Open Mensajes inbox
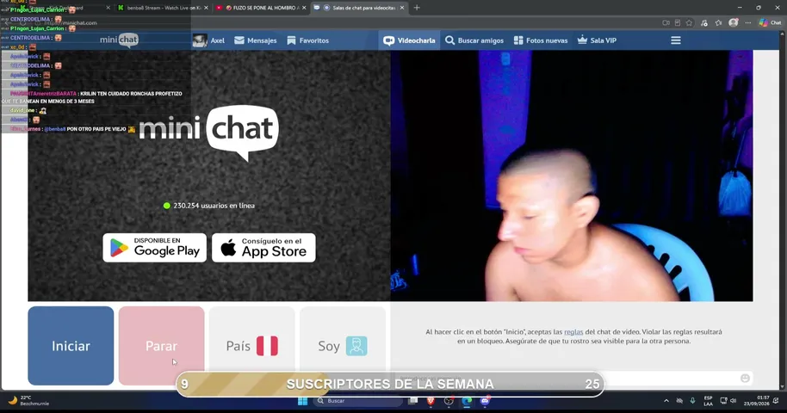The image size is (787, 413). click(256, 40)
